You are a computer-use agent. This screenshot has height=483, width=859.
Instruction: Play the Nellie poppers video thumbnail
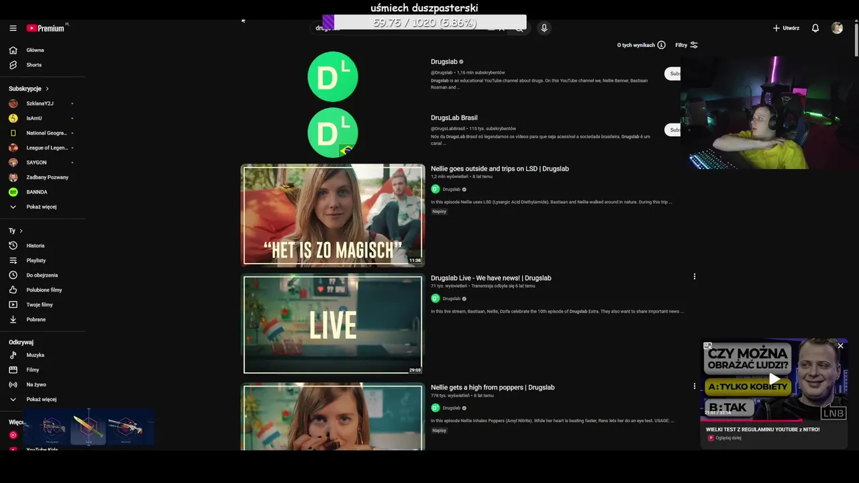tap(333, 417)
